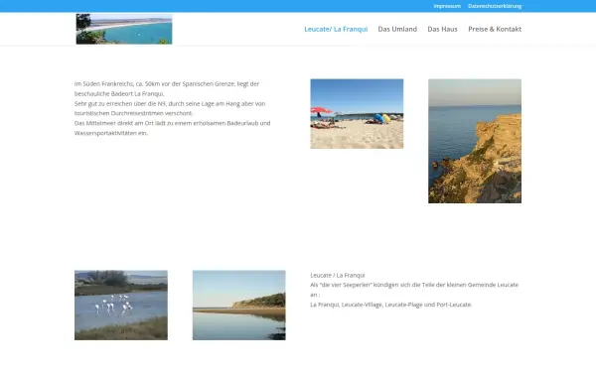This screenshot has width=596, height=372.
Task: Open the beach with red umbrella photo
Action: (x=357, y=113)
